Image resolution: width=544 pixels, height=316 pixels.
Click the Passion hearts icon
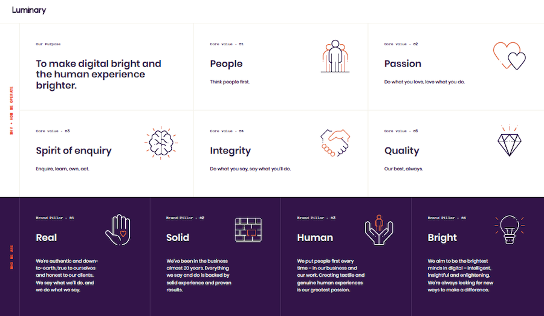[x=510, y=56]
